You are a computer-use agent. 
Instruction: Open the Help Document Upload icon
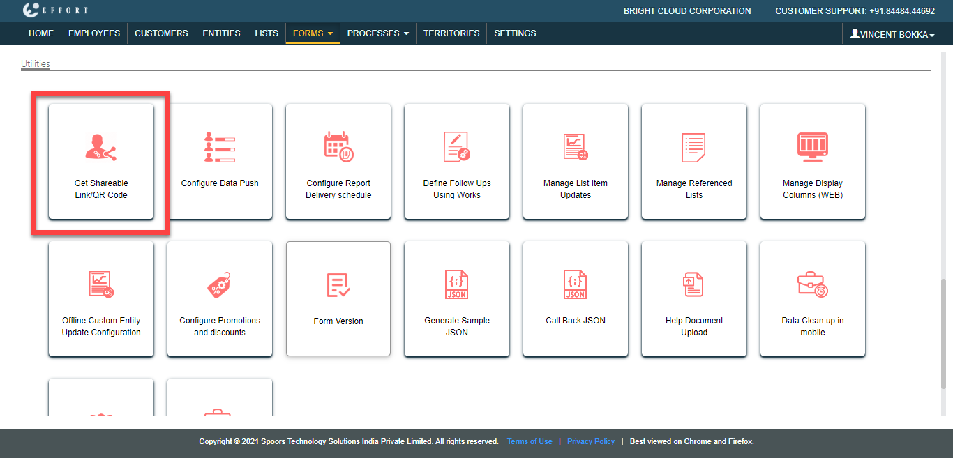[694, 284]
